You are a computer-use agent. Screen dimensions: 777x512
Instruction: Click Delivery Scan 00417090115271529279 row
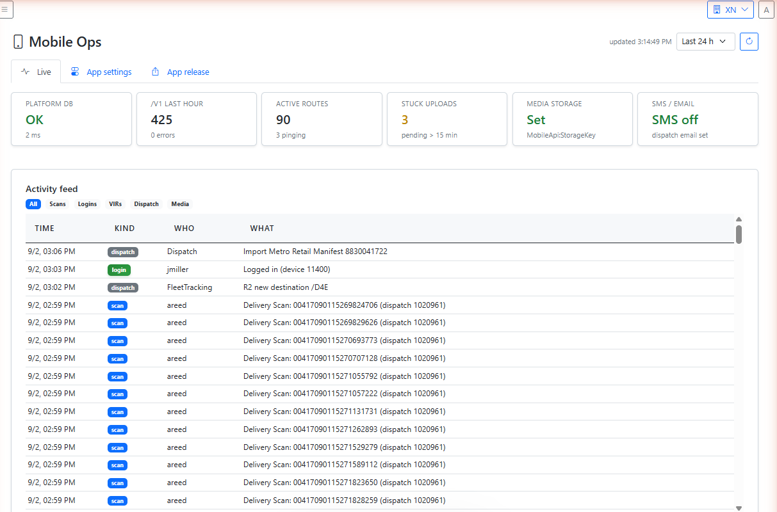[380, 447]
